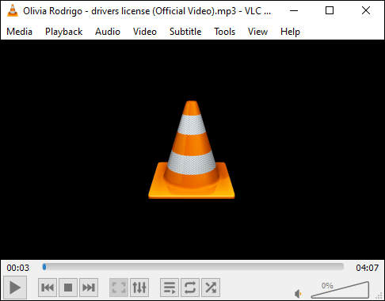Open the View menu
The height and width of the screenshot is (301, 385).
257,32
